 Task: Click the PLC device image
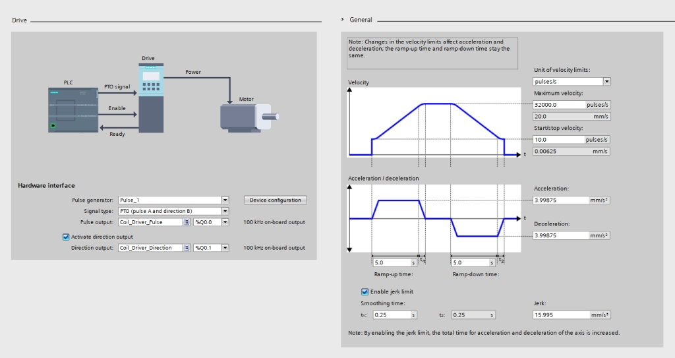[73, 110]
